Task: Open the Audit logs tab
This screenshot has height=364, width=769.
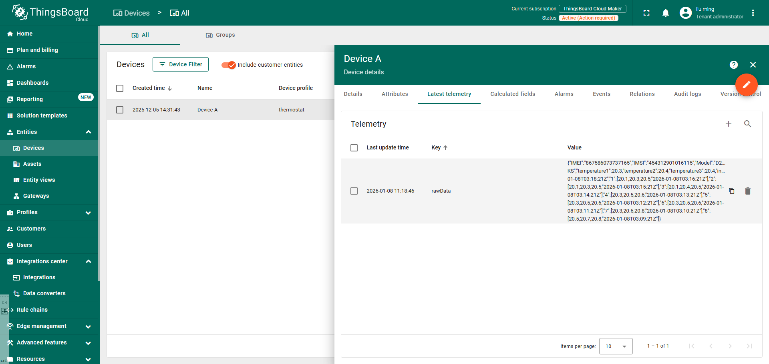Action: pyautogui.click(x=688, y=94)
